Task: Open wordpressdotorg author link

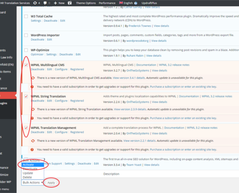Action: tap(138, 41)
